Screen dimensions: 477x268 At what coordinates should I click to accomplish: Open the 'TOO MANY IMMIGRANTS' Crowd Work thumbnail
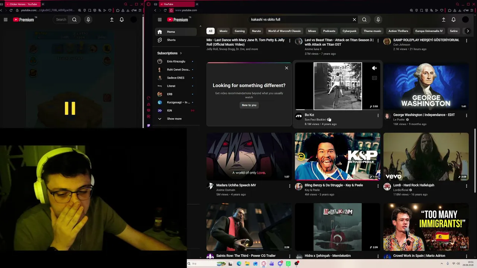(426, 227)
